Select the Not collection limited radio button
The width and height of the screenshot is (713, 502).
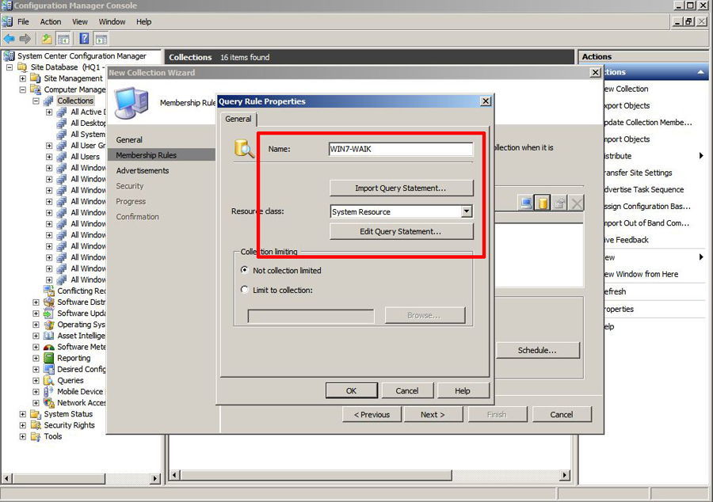coord(245,270)
